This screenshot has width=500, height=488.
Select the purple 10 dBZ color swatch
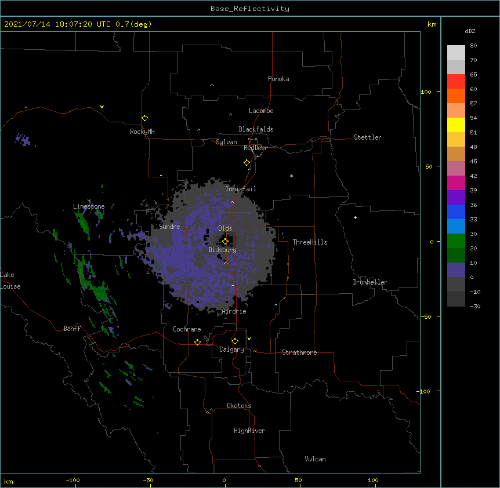pyautogui.click(x=456, y=270)
